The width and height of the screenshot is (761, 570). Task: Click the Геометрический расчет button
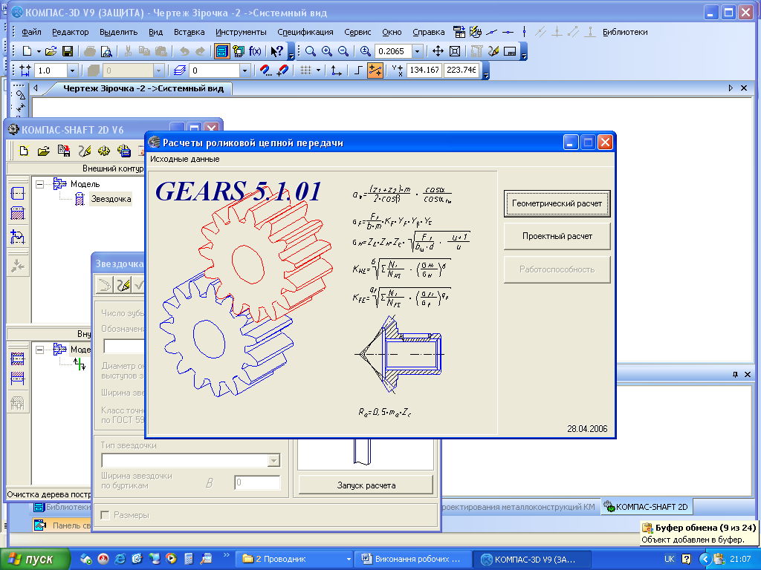557,203
